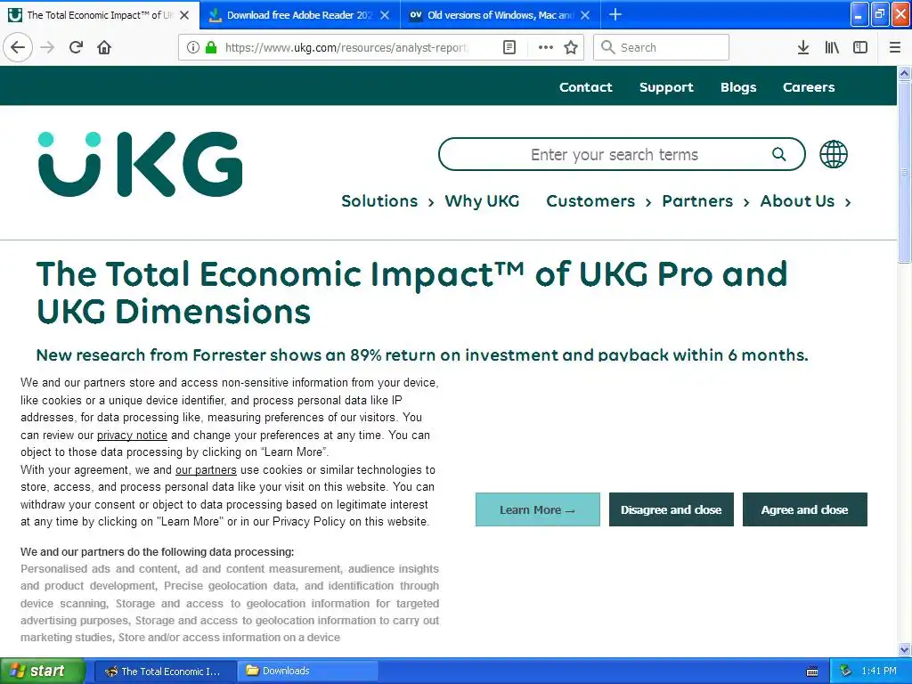Open the Windows start menu
The width and height of the screenshot is (912, 684).
43,671
